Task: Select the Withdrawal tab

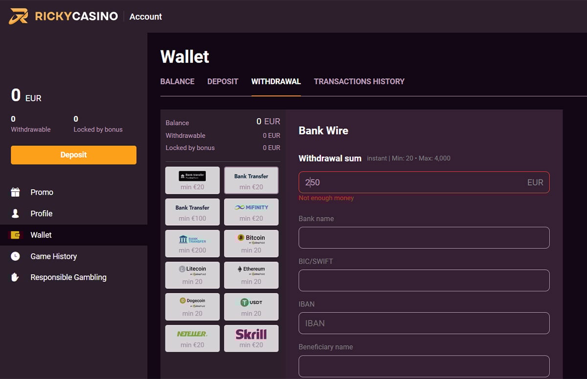Action: click(x=276, y=81)
